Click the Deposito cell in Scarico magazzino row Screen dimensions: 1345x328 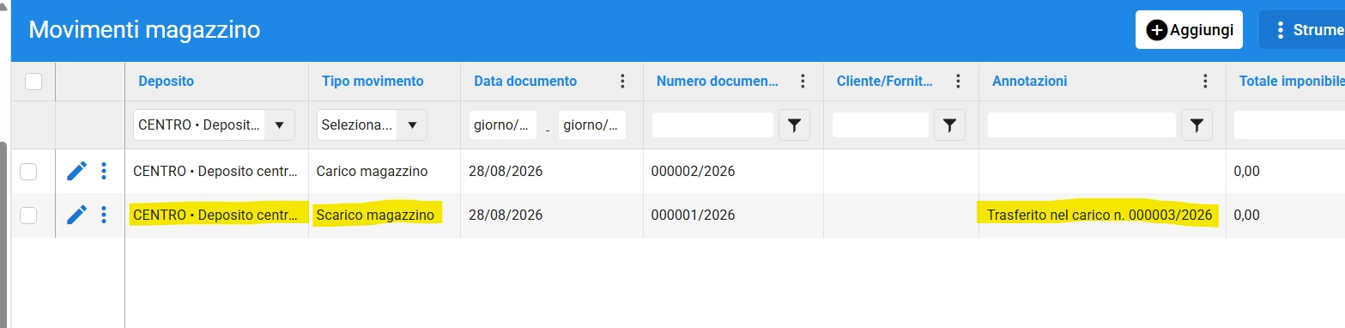pos(215,215)
